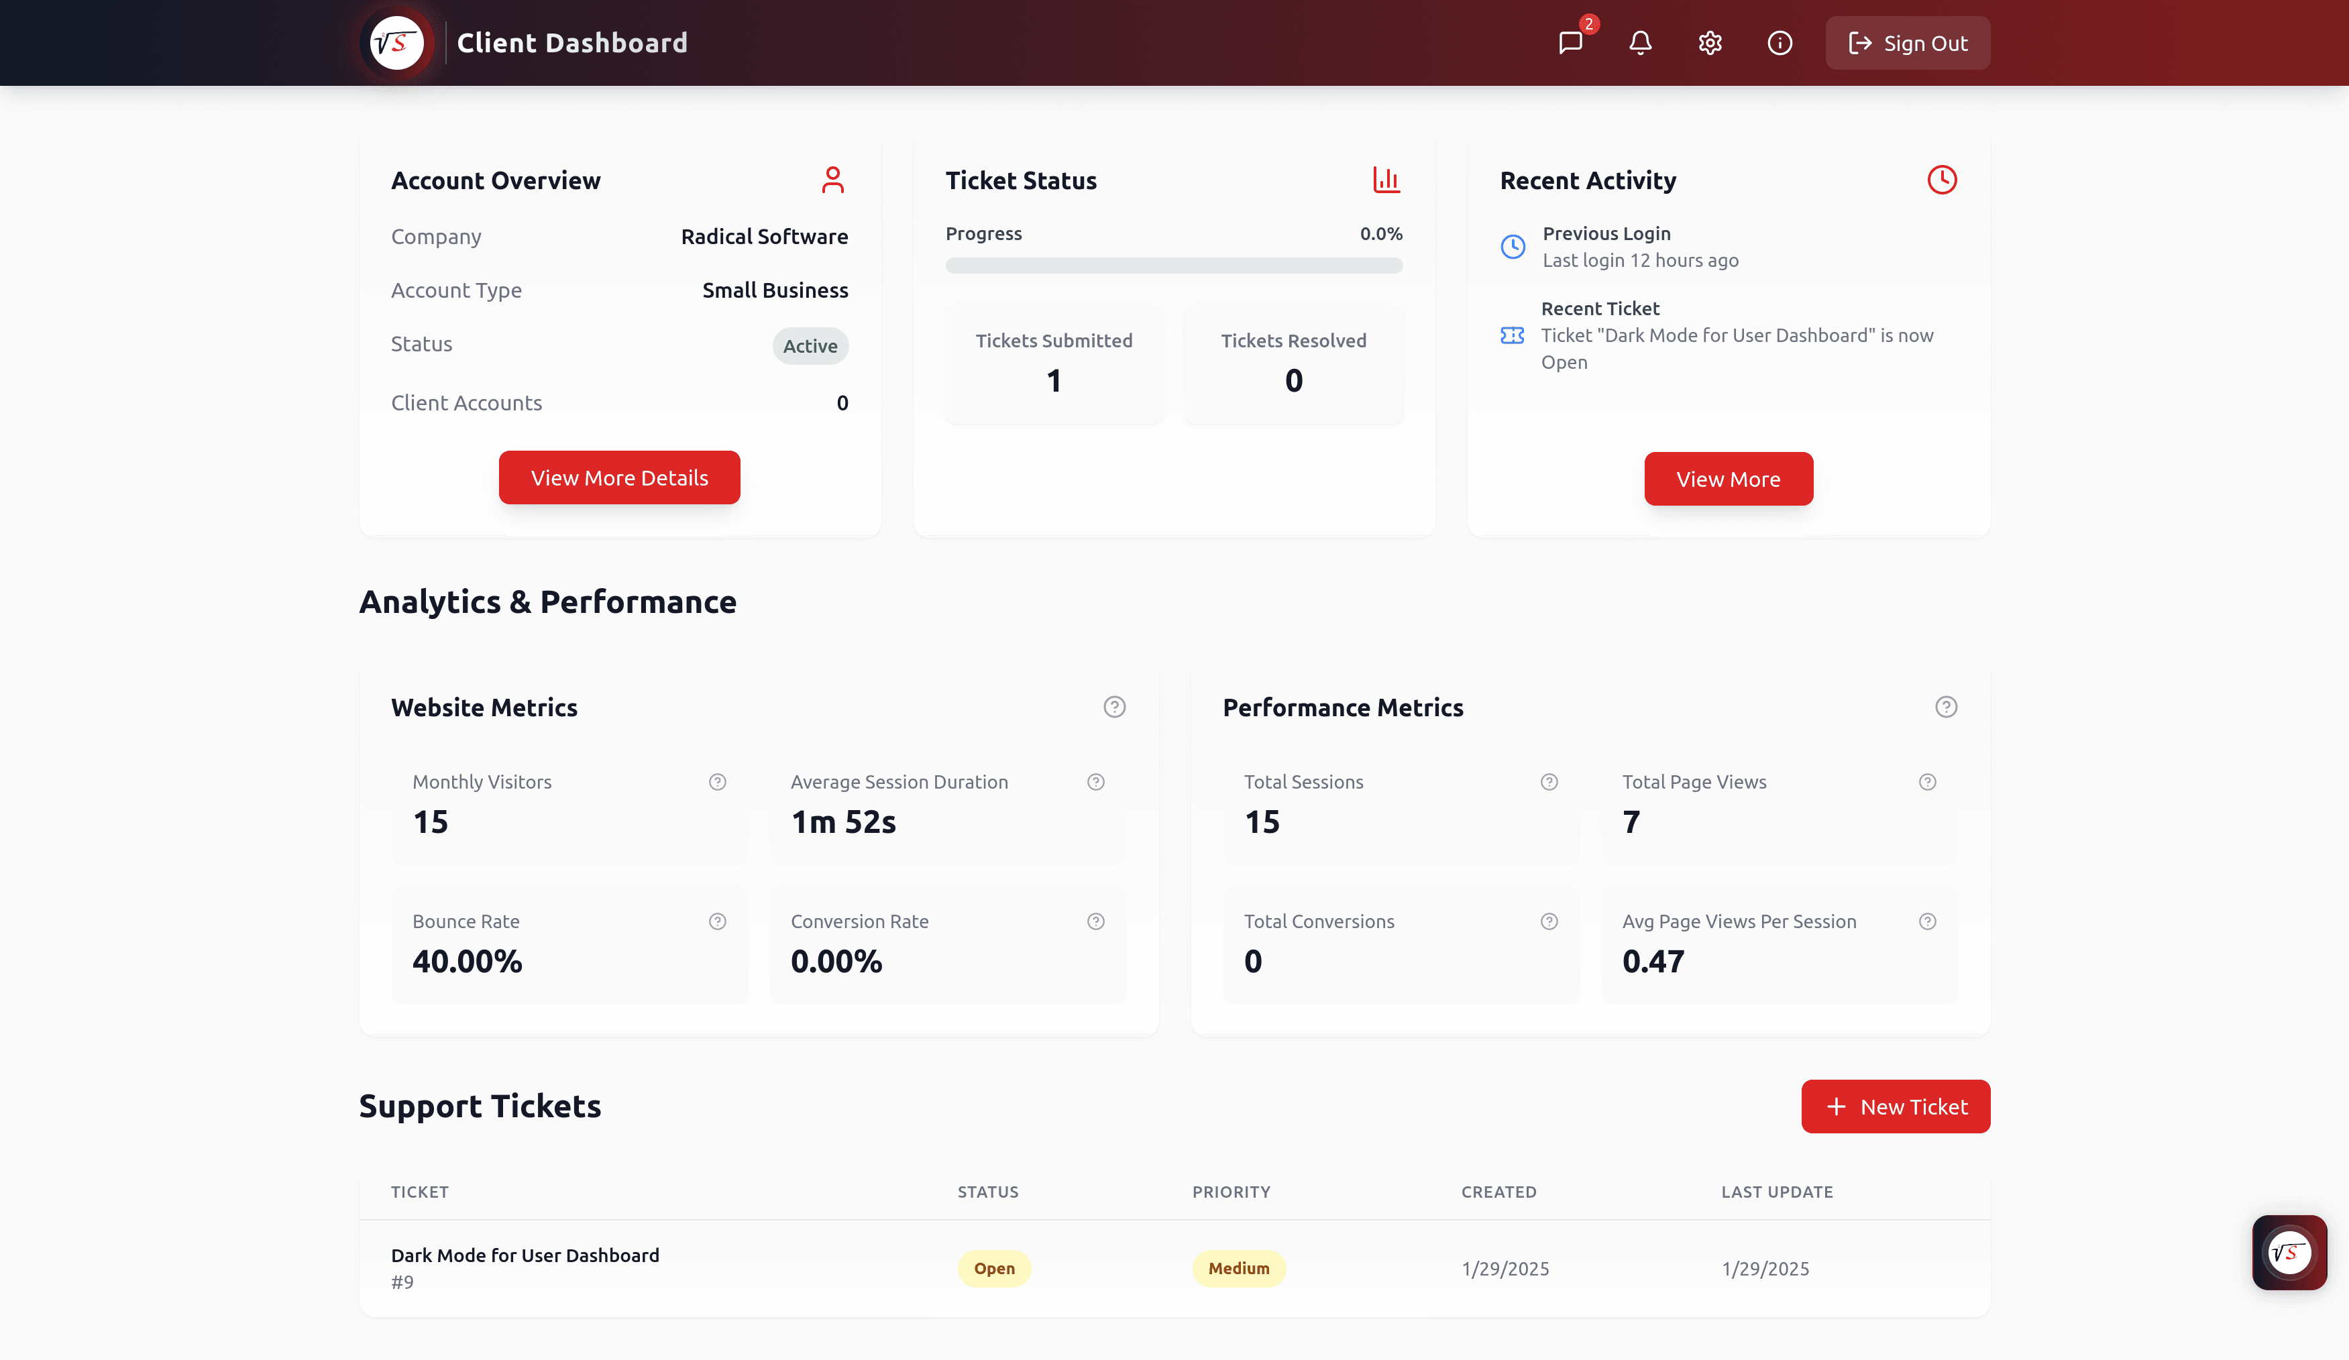
Task: Click the ticket Progress bar
Action: (1174, 266)
